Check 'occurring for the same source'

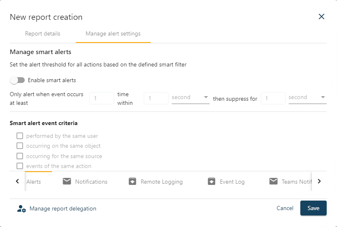(x=20, y=156)
